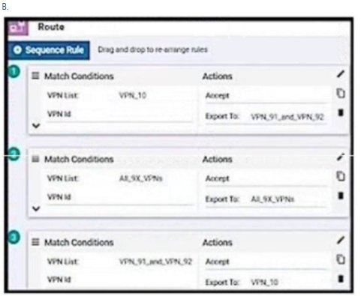Grab the drag handle of rule 3
Image resolution: width=361 pixels, height=296 pixels.
[x=35, y=242]
